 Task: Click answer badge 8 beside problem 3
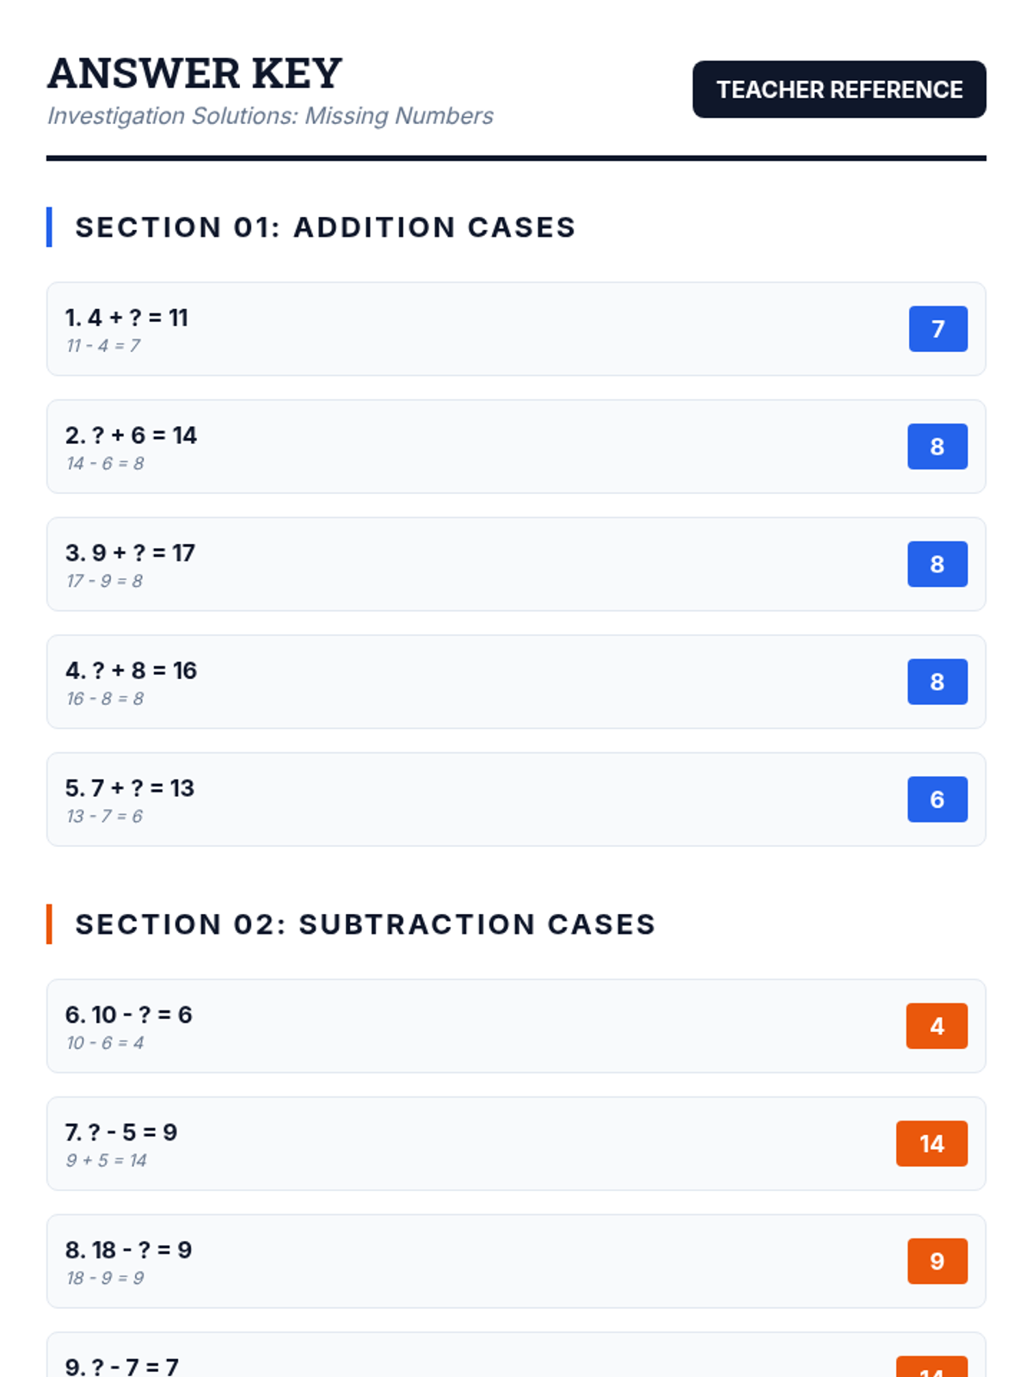click(x=937, y=565)
